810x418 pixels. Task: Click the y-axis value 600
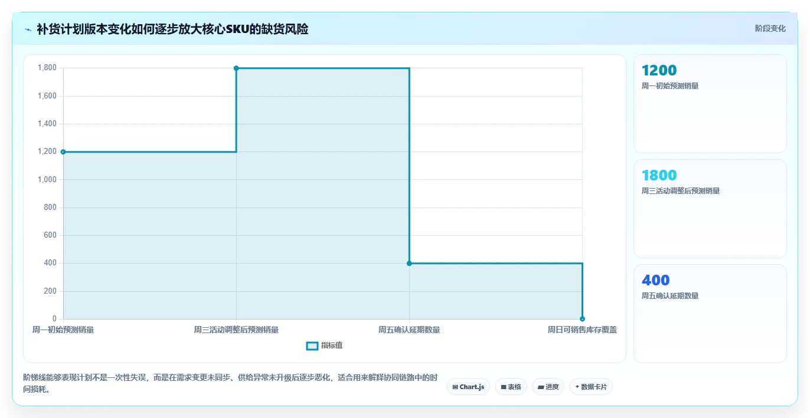tap(51, 235)
